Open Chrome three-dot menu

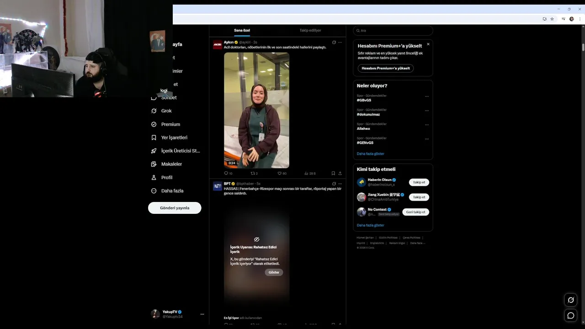(580, 19)
